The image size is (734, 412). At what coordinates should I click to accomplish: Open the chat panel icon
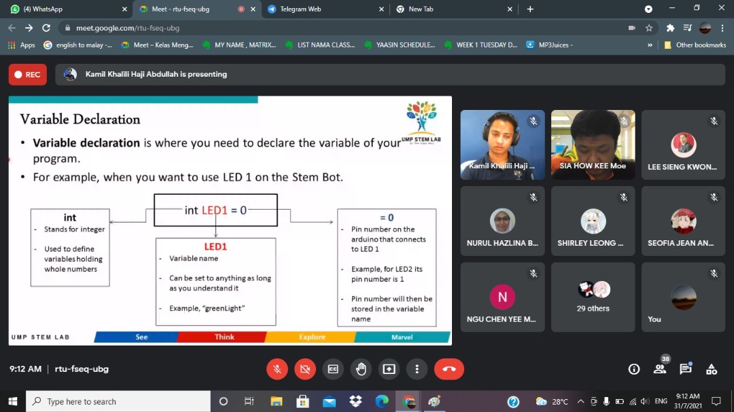point(686,369)
